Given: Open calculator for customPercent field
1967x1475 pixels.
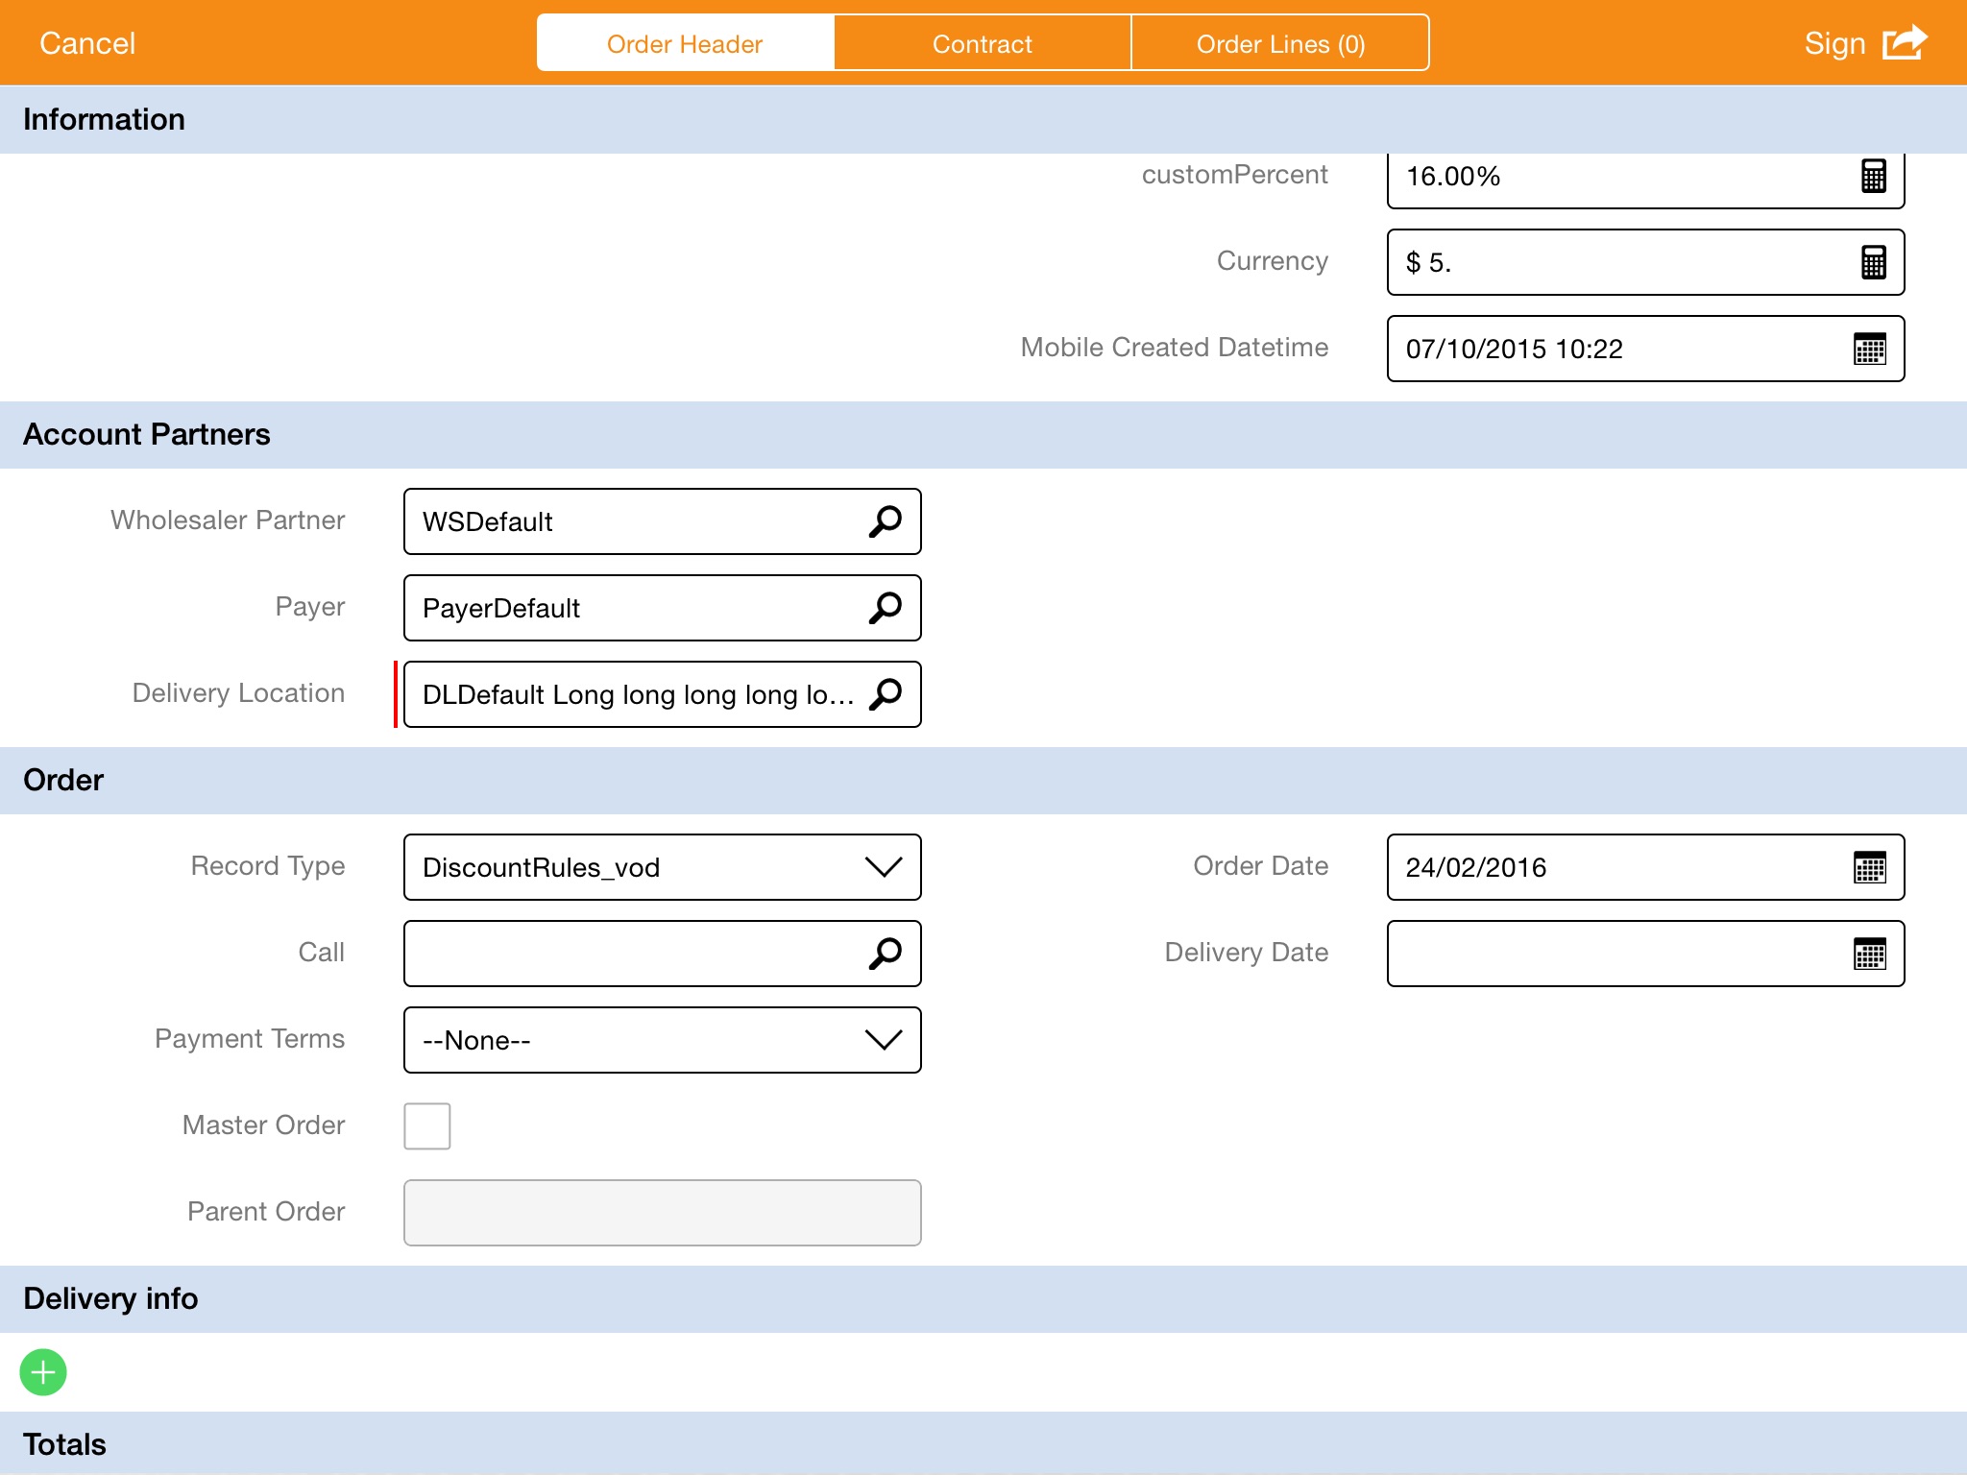Looking at the screenshot, I should tap(1873, 177).
